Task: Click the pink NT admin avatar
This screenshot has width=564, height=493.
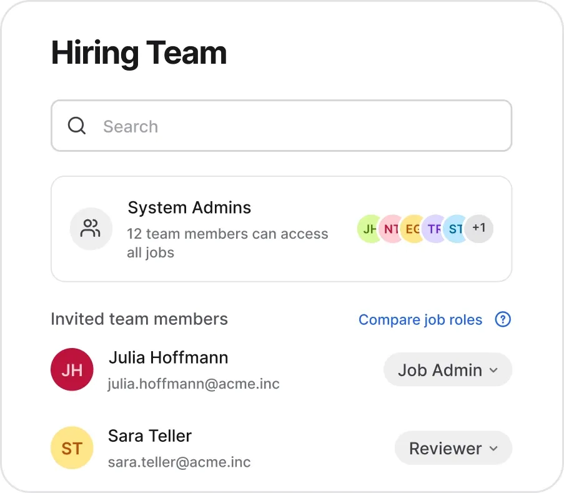Action: [x=390, y=229]
